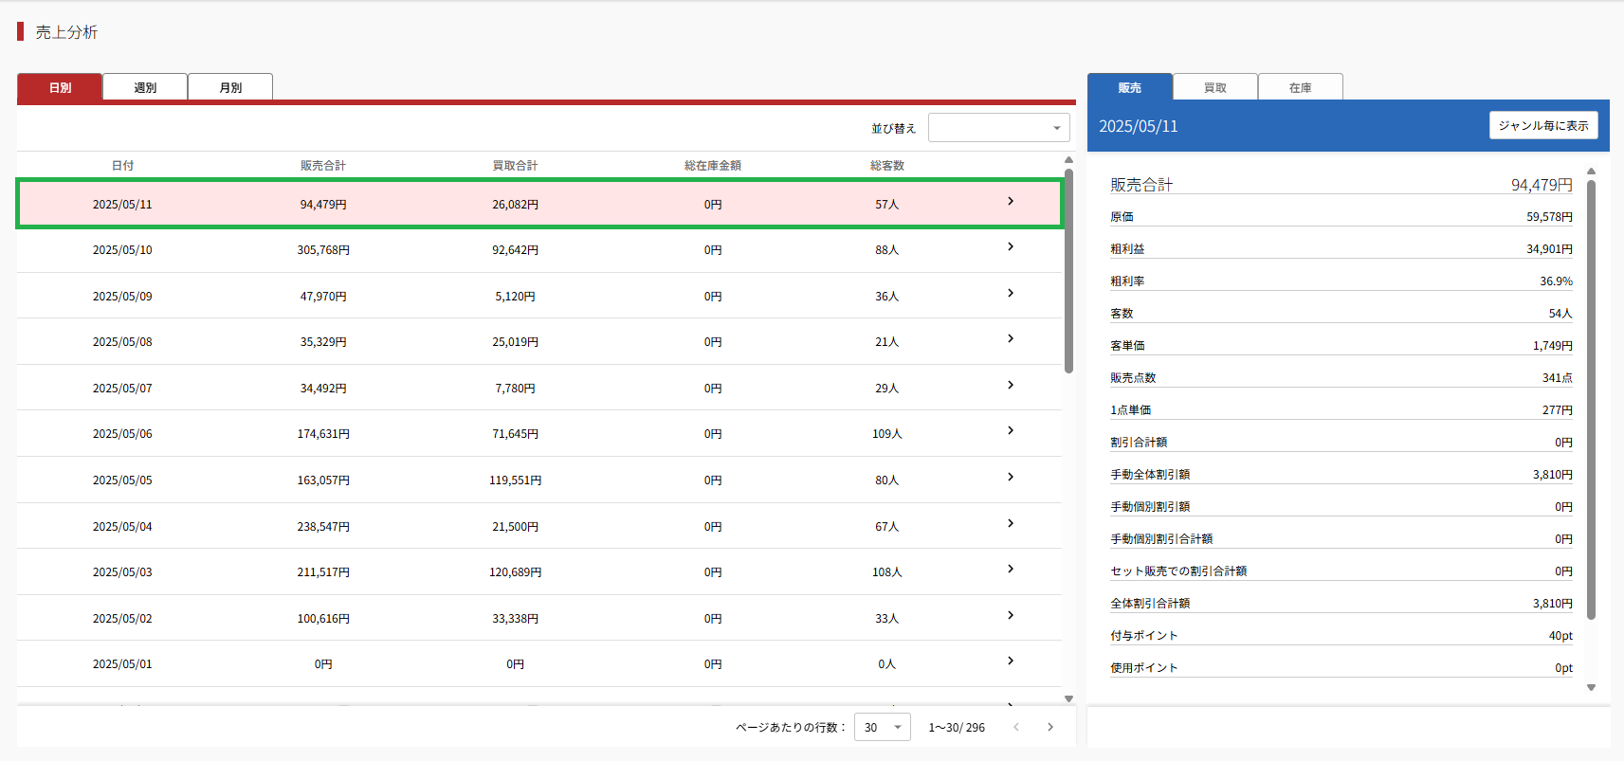1624x761 pixels.
Task: Click detail panel vertical scrollbar thumb
Action: tap(1591, 399)
